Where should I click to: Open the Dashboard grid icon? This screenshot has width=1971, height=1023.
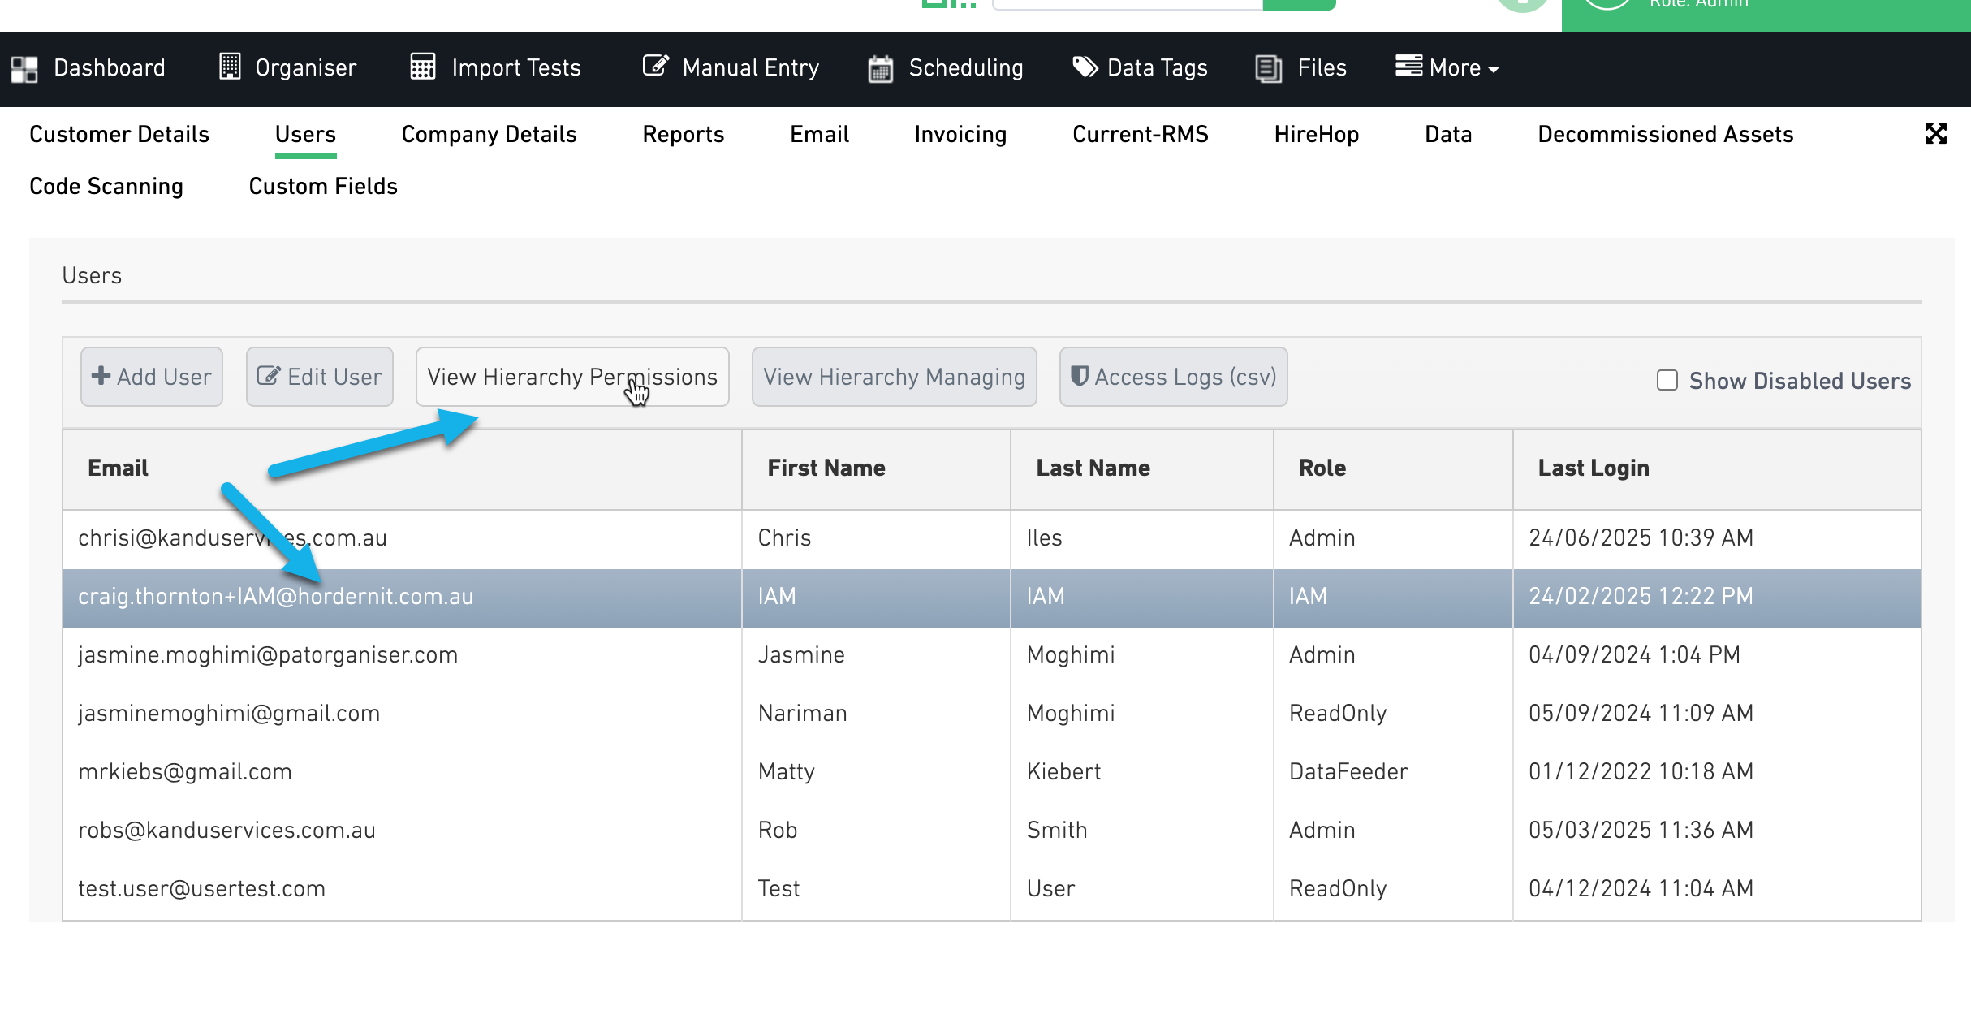click(24, 69)
